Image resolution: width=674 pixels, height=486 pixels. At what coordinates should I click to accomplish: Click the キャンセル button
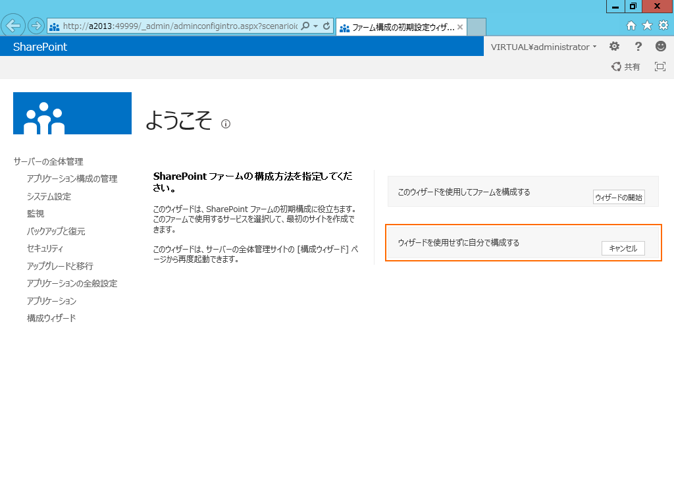tap(623, 248)
